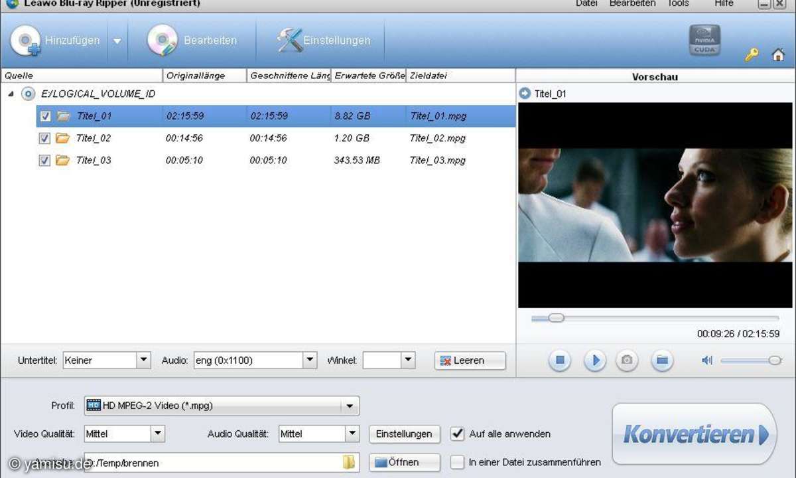Open the Tools menu
This screenshot has height=478, width=796.
(x=678, y=3)
